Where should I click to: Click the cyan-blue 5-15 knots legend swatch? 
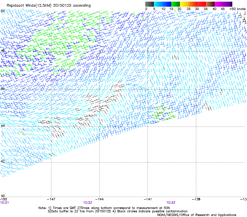[x=163, y=4]
